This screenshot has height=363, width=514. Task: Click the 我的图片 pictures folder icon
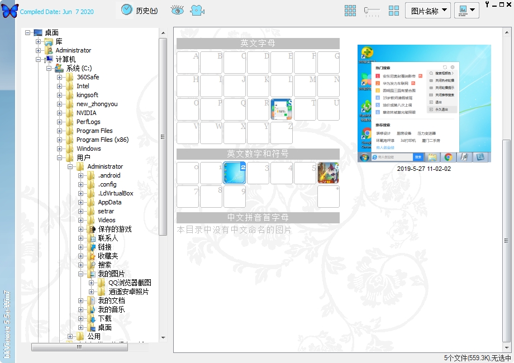tap(92, 274)
